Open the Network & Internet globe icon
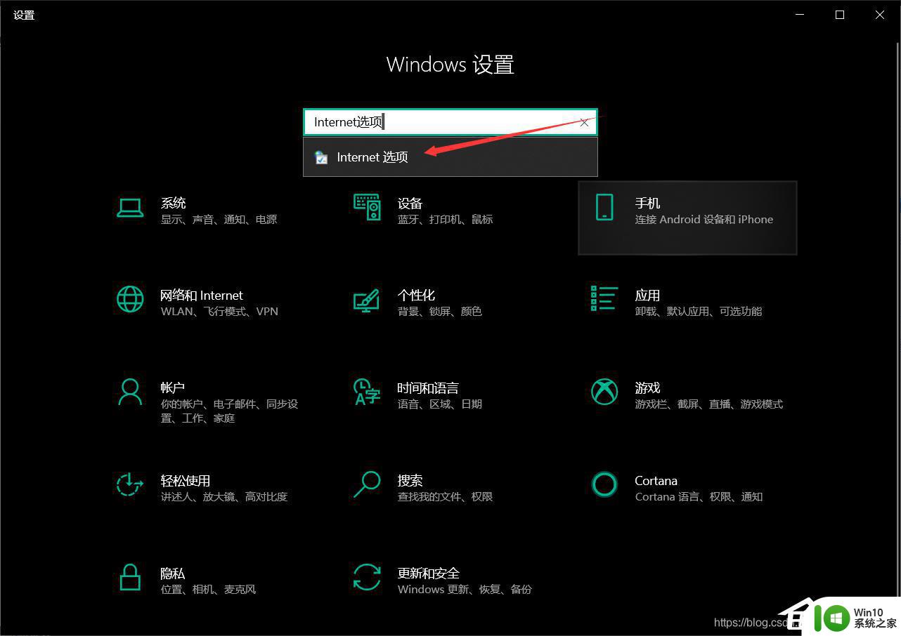This screenshot has height=636, width=901. (x=130, y=299)
